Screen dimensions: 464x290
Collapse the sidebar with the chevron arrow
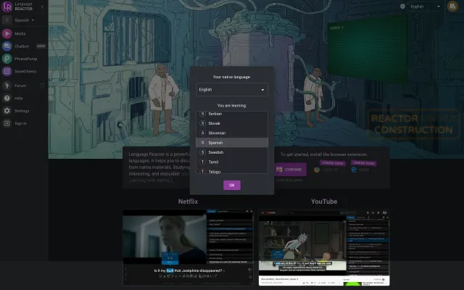[41, 7]
